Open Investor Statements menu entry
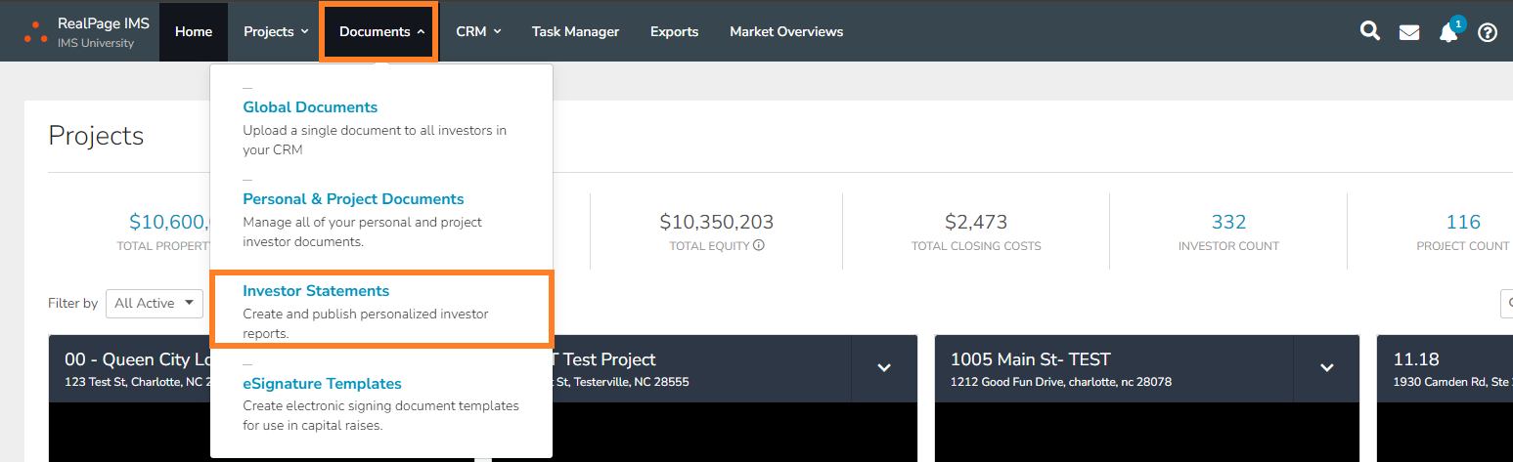This screenshot has width=1513, height=462. pos(316,291)
